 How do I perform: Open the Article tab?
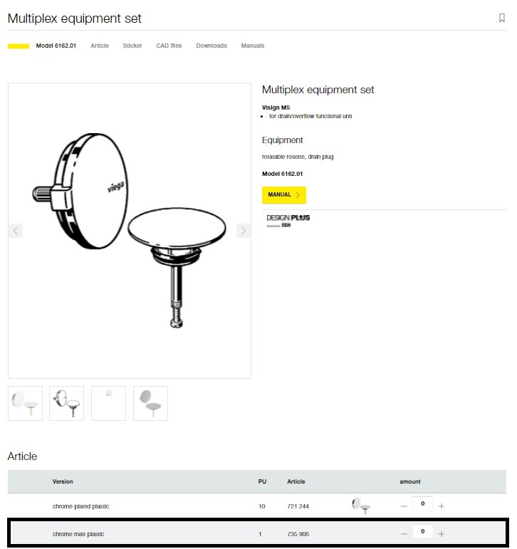point(100,46)
